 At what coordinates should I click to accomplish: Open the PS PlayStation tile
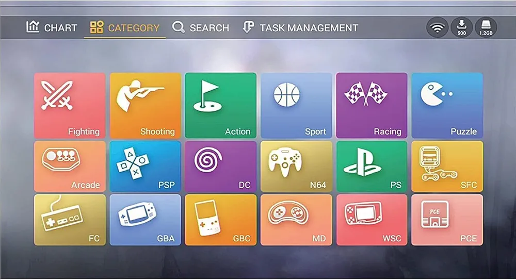(372, 167)
